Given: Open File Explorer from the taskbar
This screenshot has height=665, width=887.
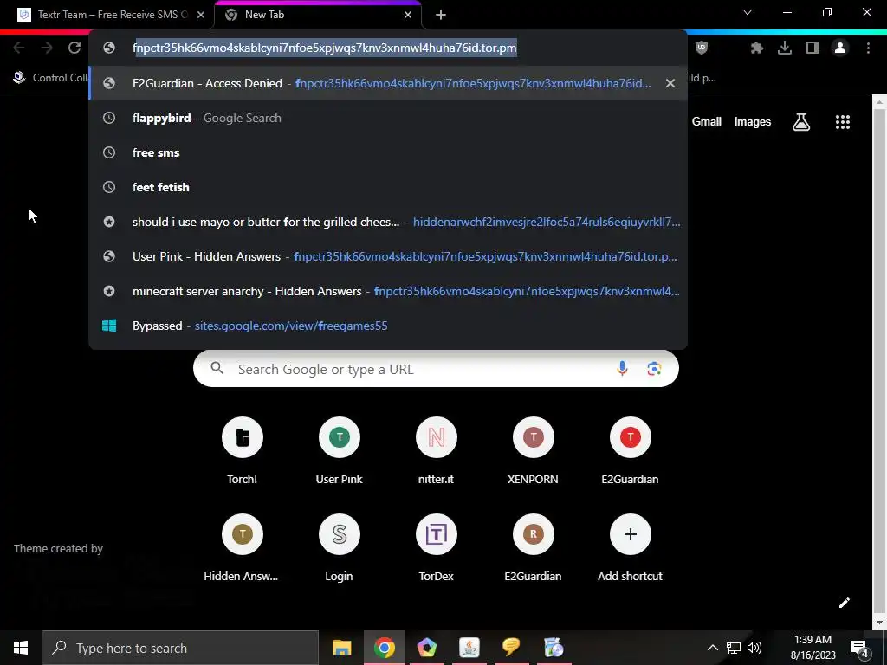Looking at the screenshot, I should tap(341, 648).
